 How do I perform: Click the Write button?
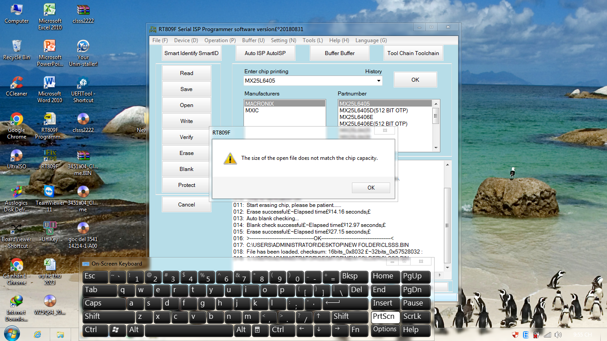click(x=187, y=121)
